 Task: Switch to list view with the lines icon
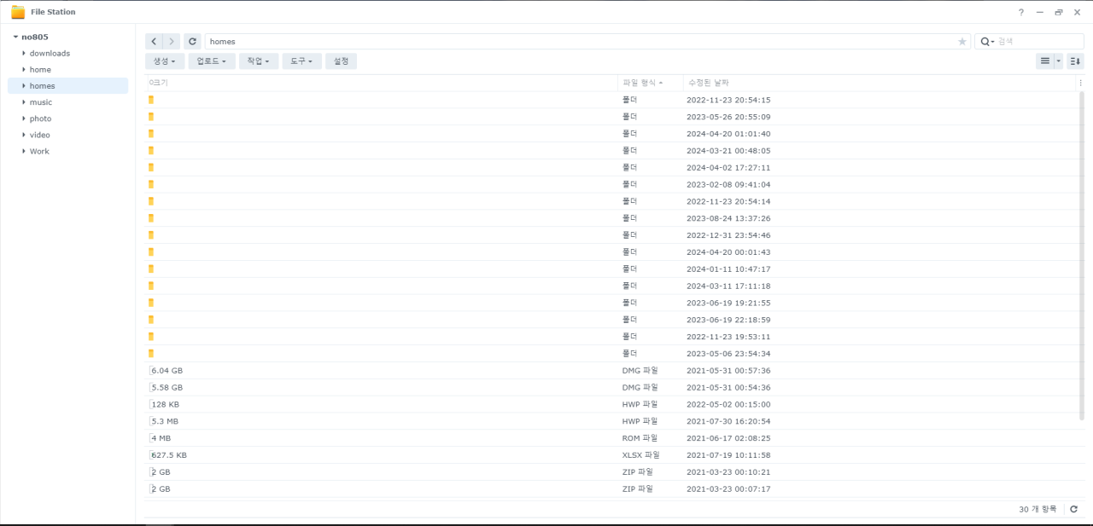click(x=1044, y=61)
